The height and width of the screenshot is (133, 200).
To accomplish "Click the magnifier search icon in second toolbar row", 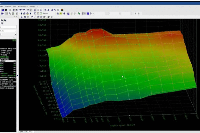I will 10,14.
